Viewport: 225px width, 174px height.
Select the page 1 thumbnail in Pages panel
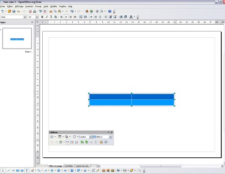pos(17,38)
